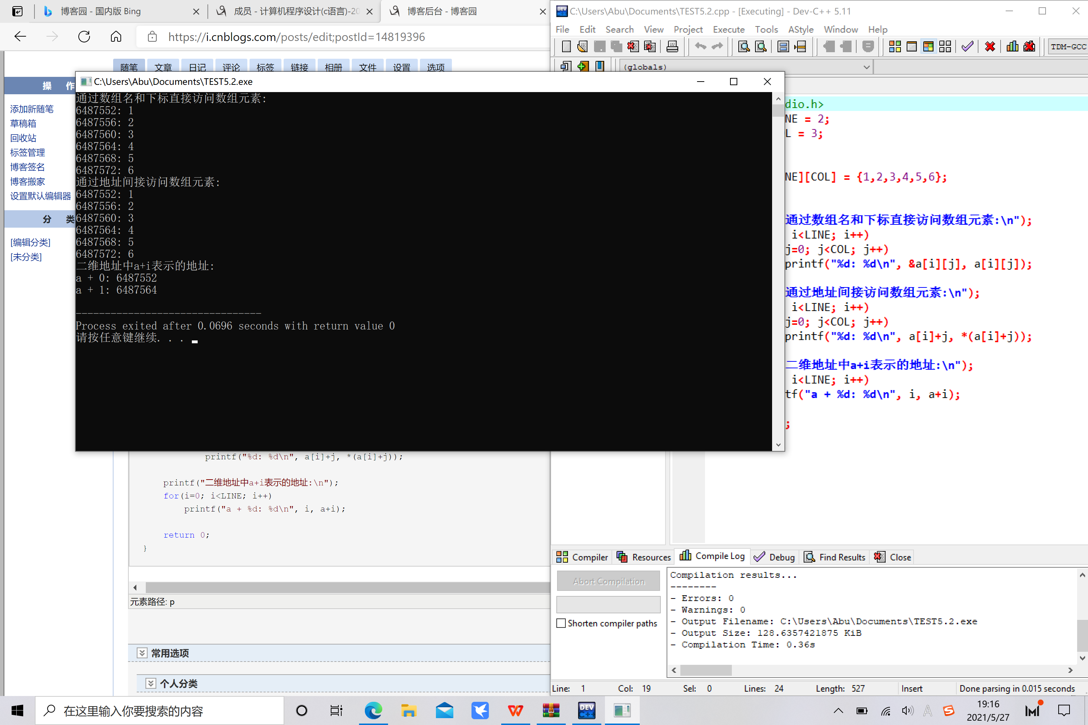1088x725 pixels.
Task: Switch to the Compile Log tab
Action: (x=712, y=557)
